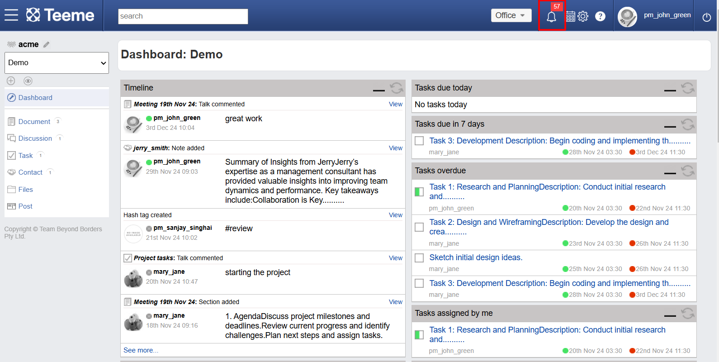Open the notifications bell icon
719x362 pixels.
coord(551,17)
